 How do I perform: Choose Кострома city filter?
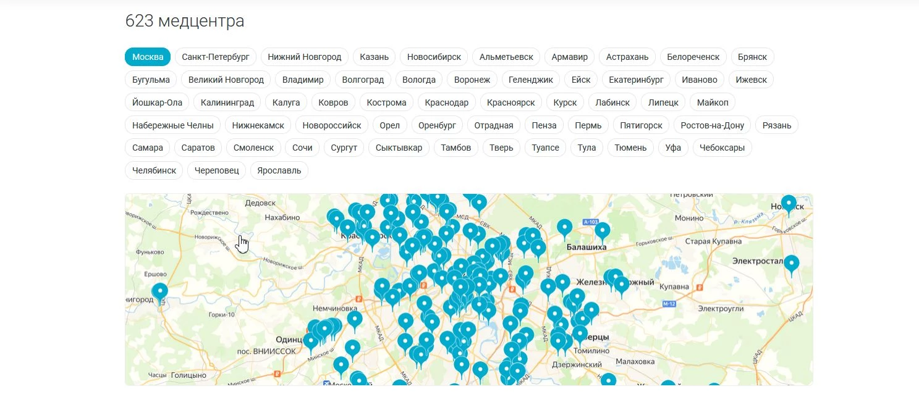[387, 102]
